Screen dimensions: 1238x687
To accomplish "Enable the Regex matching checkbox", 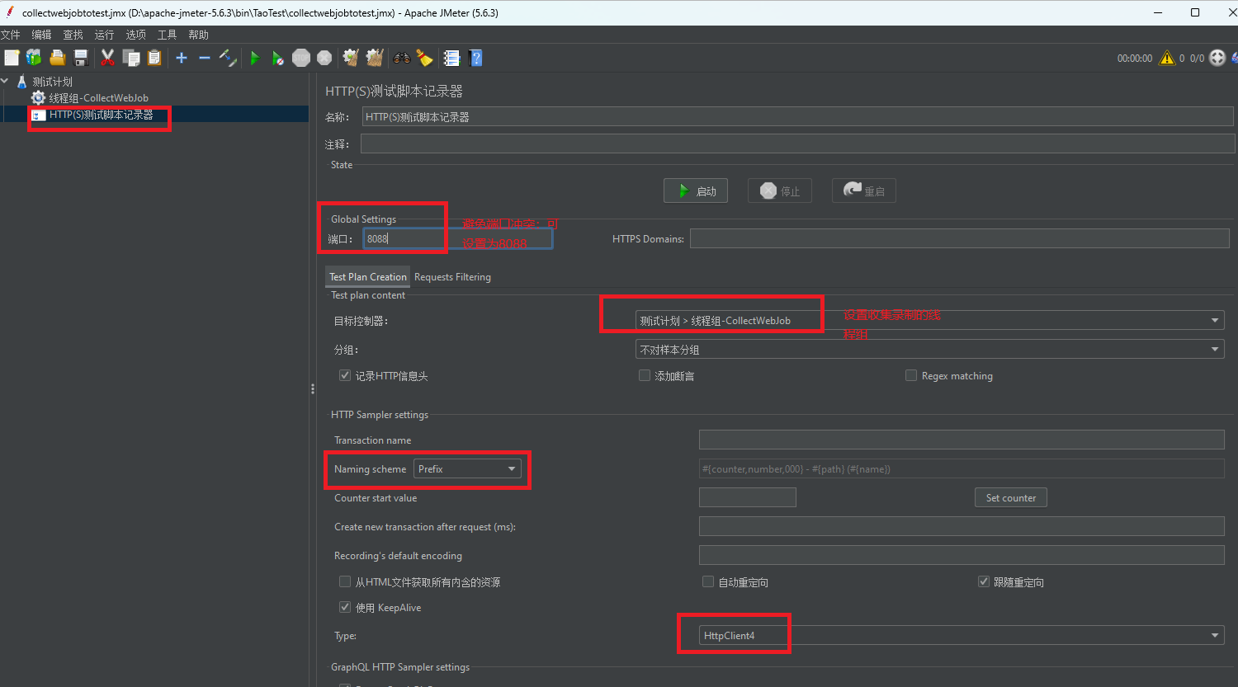I will pos(911,375).
